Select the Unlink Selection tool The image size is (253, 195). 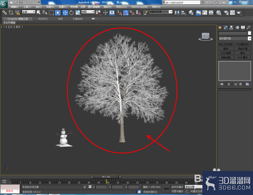coord(11,13)
